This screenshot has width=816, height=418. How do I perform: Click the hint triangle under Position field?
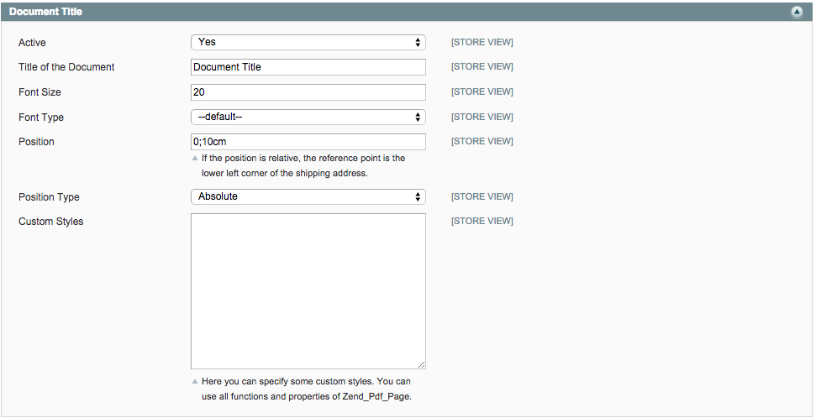[x=195, y=158]
